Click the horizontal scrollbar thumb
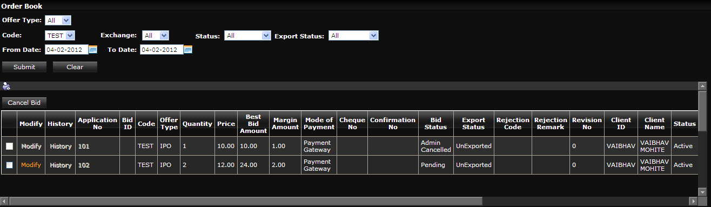 (246, 201)
